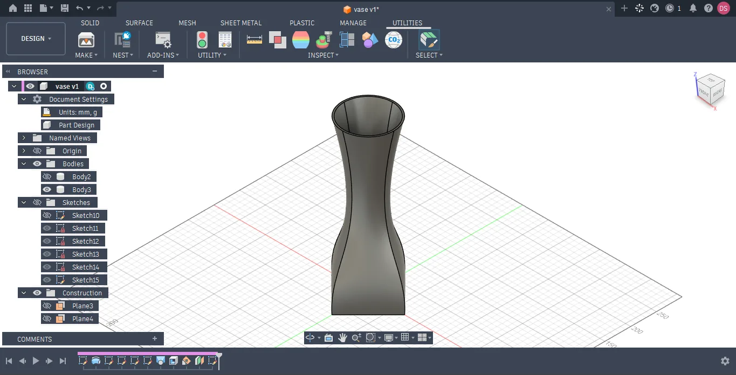This screenshot has height=375, width=736.
Task: Open the INSPECT dropdown menu
Action: tap(323, 55)
